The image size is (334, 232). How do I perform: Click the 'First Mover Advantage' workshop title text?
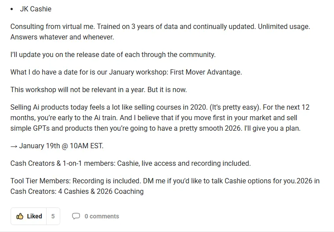206,72
